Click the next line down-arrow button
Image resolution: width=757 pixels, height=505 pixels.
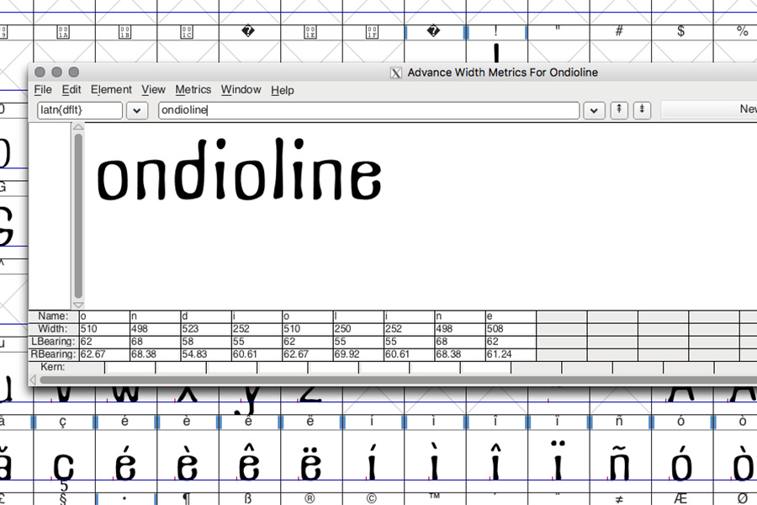click(642, 110)
